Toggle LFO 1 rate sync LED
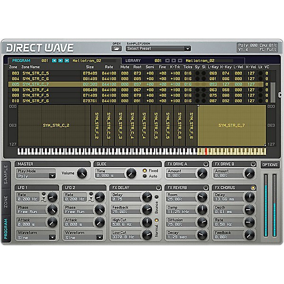The image size is (284, 284). pyautogui.click(x=44, y=194)
